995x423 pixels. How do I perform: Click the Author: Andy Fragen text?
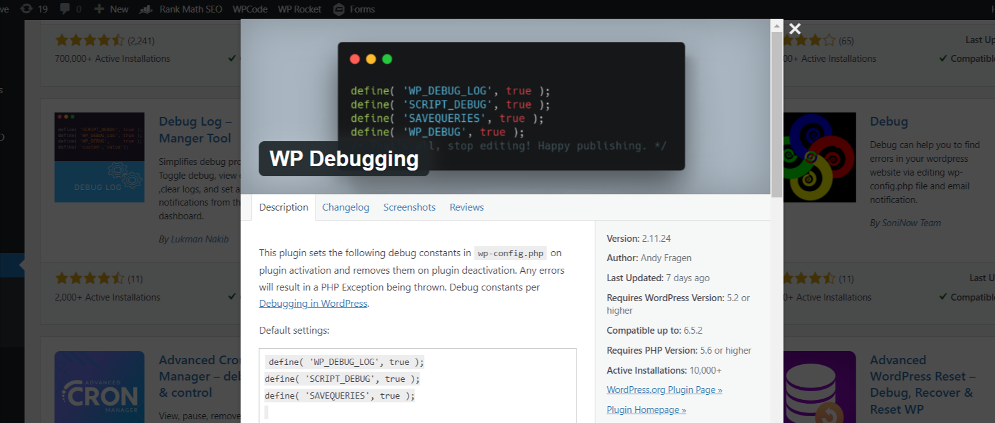click(x=649, y=257)
